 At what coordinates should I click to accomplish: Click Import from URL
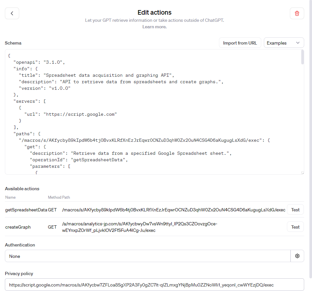tap(240, 43)
